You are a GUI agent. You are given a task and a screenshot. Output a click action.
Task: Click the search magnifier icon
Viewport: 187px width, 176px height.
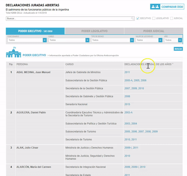click(132, 18)
